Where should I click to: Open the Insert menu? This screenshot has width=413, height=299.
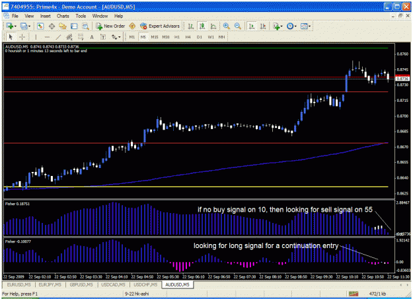[x=46, y=16]
